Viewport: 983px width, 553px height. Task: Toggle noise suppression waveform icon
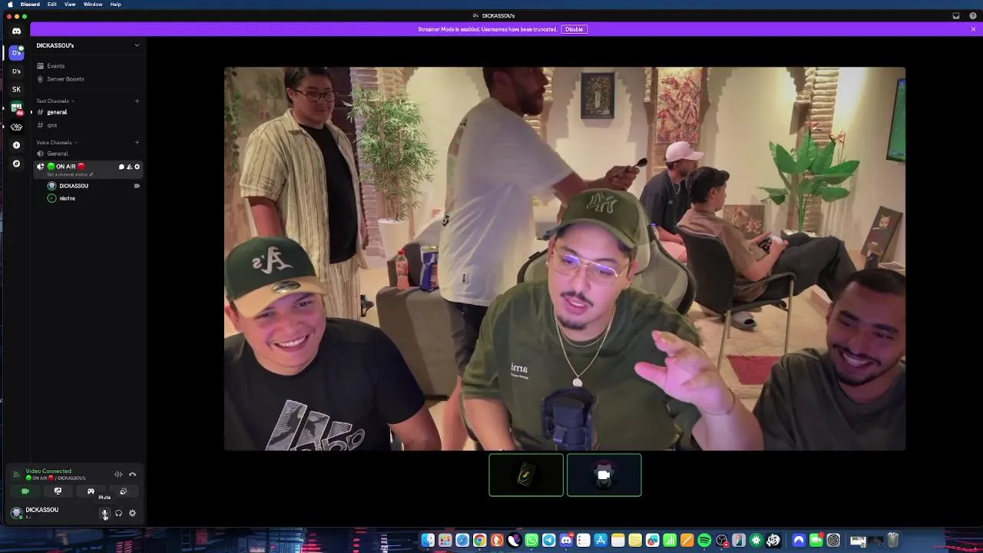click(x=118, y=475)
